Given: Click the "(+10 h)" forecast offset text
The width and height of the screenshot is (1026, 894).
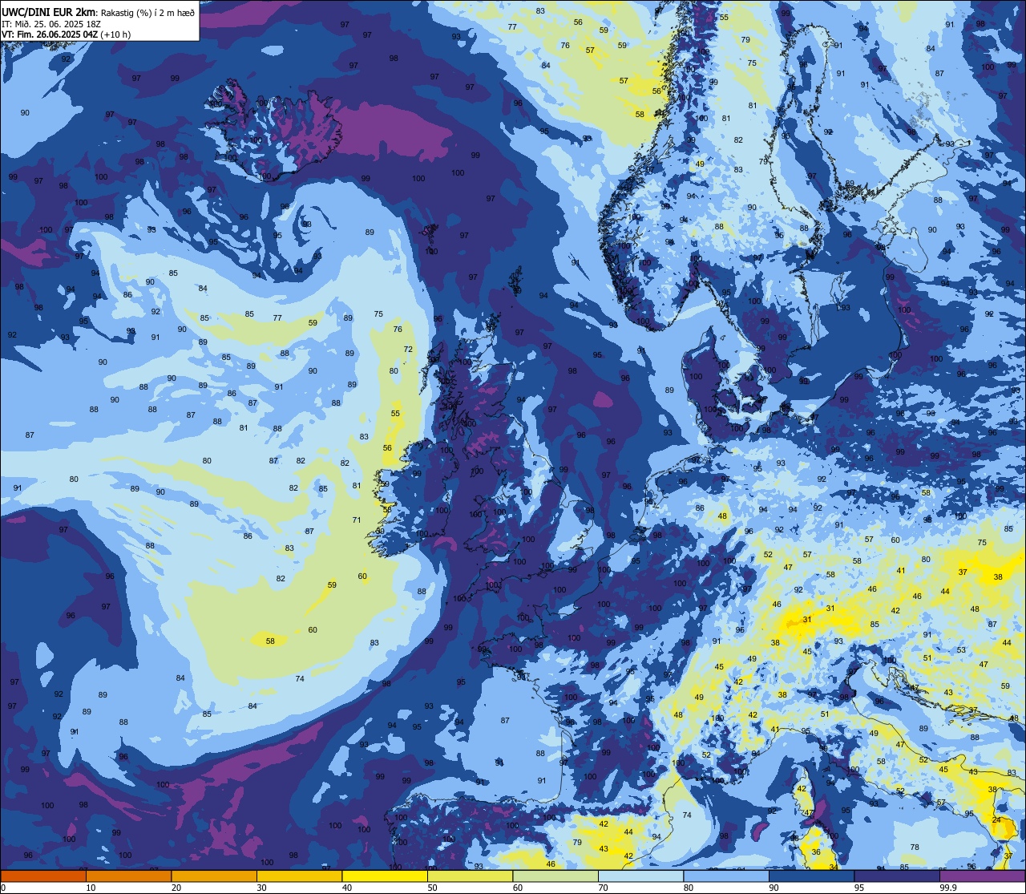Looking at the screenshot, I should [x=115, y=34].
